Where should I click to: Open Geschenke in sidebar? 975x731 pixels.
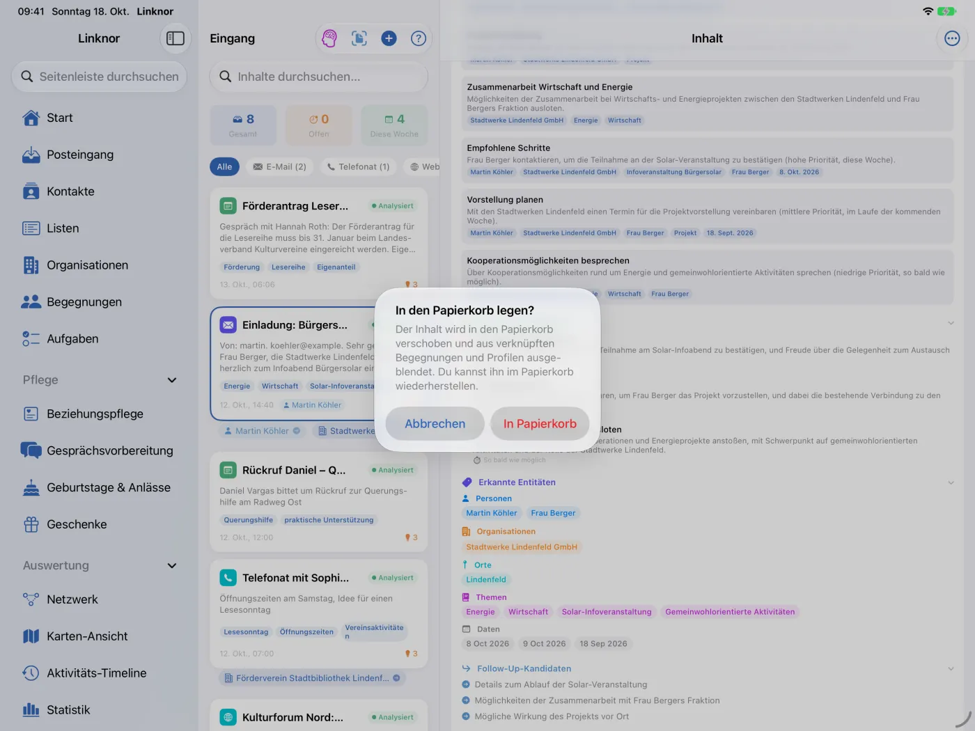99,524
